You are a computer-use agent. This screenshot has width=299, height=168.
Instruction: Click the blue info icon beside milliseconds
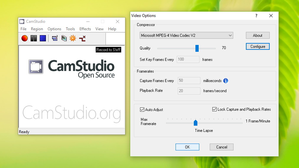(x=225, y=81)
